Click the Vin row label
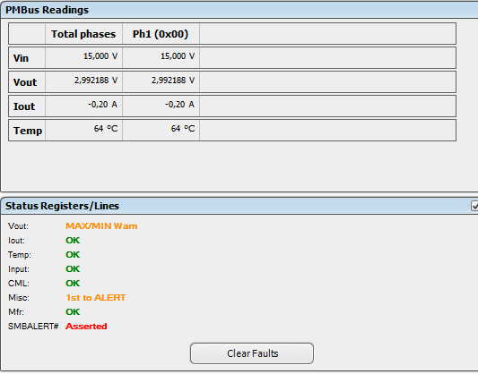Screen dimensions: 478x374 21,58
